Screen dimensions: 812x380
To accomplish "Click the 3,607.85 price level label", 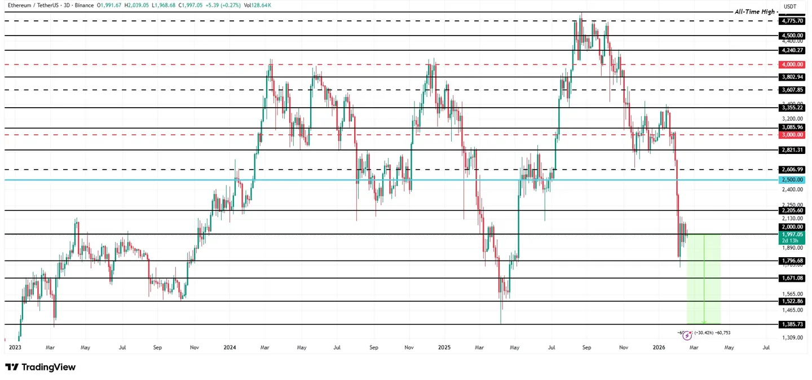I will click(792, 90).
